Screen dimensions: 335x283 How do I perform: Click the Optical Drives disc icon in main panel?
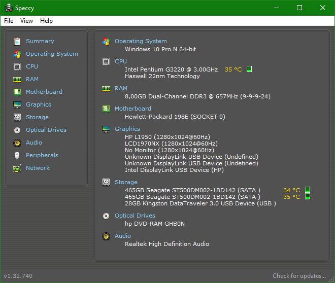click(x=106, y=216)
